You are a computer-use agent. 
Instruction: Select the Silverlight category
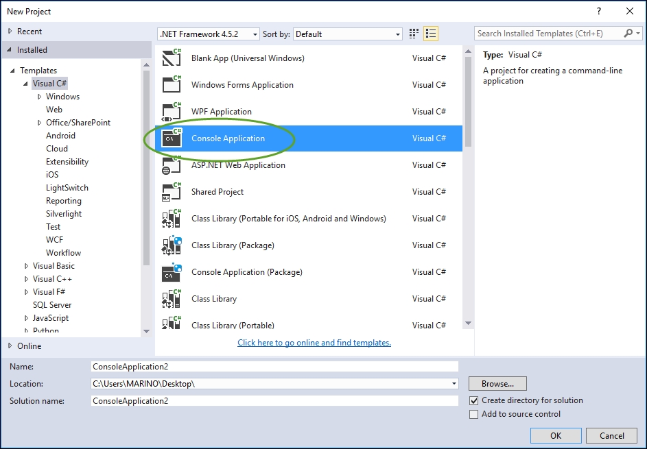click(64, 214)
